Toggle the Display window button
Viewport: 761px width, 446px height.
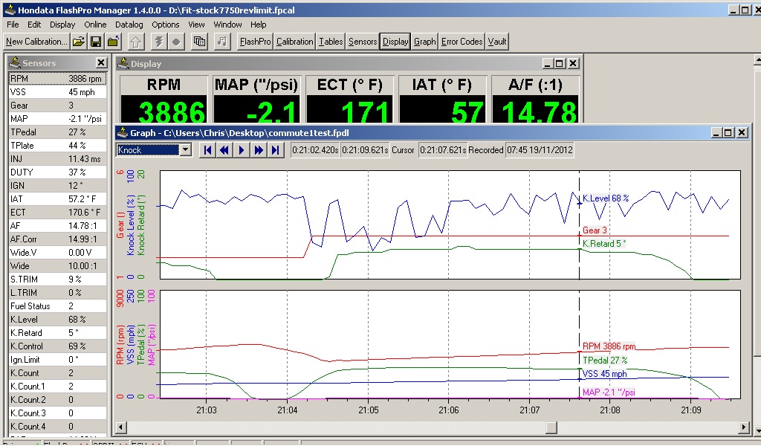395,42
